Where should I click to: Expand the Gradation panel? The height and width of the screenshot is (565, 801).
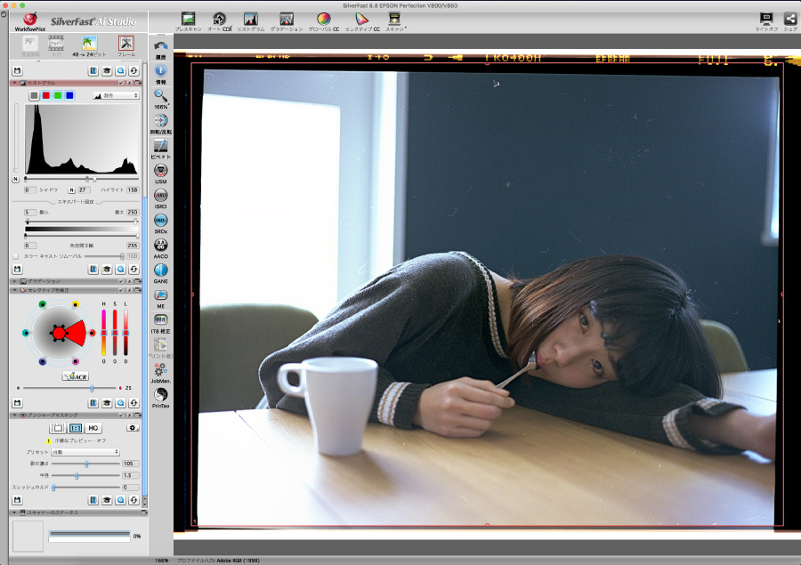[13, 281]
